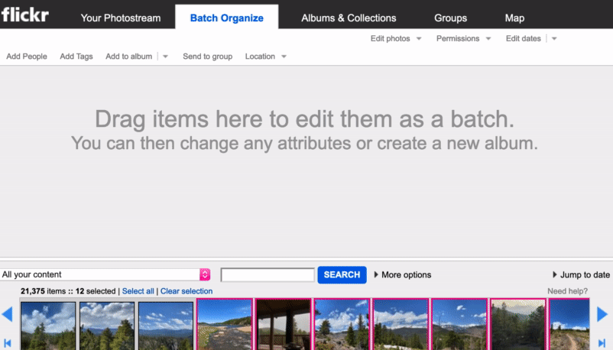613x350 pixels.
Task: Focus the photo search text field
Action: [x=268, y=274]
